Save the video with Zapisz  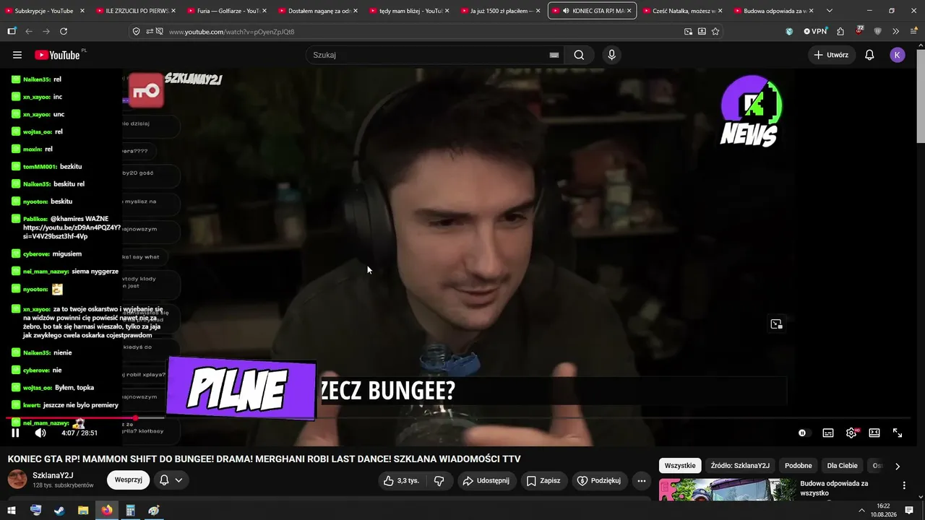click(544, 480)
